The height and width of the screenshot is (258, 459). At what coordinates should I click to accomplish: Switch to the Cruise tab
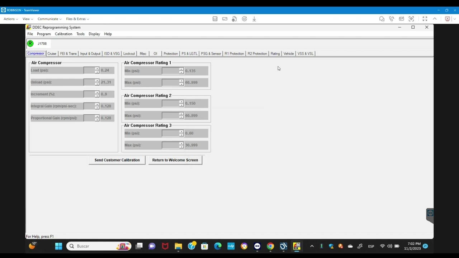tap(52, 54)
